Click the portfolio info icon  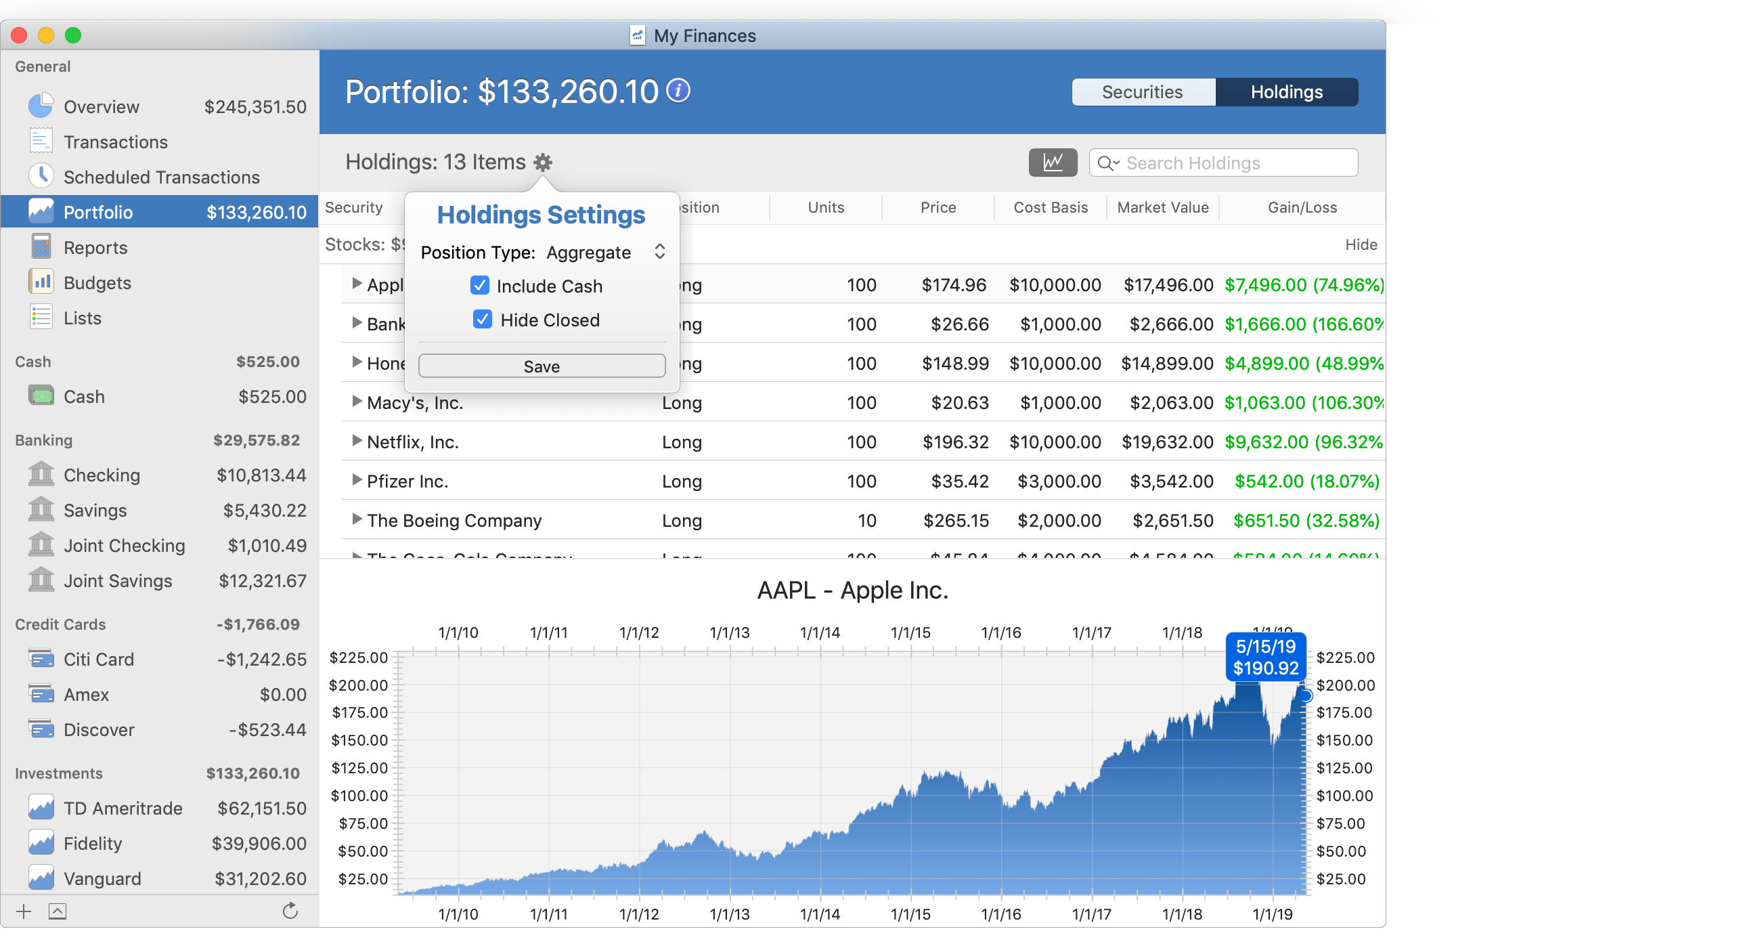coord(678,91)
